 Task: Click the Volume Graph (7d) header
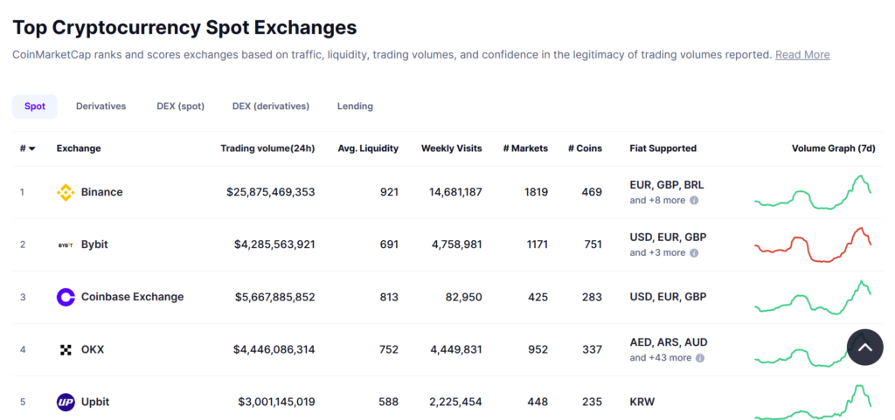click(x=833, y=148)
